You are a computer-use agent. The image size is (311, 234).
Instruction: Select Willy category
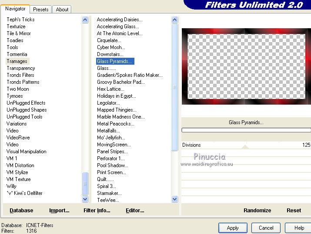click(x=11, y=186)
